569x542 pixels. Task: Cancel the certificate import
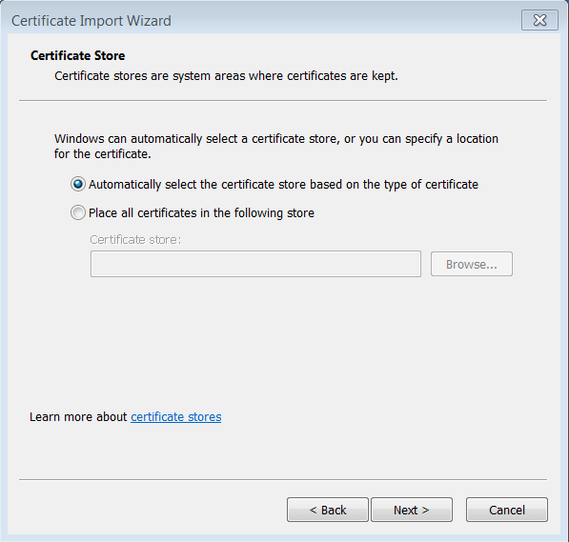507,510
